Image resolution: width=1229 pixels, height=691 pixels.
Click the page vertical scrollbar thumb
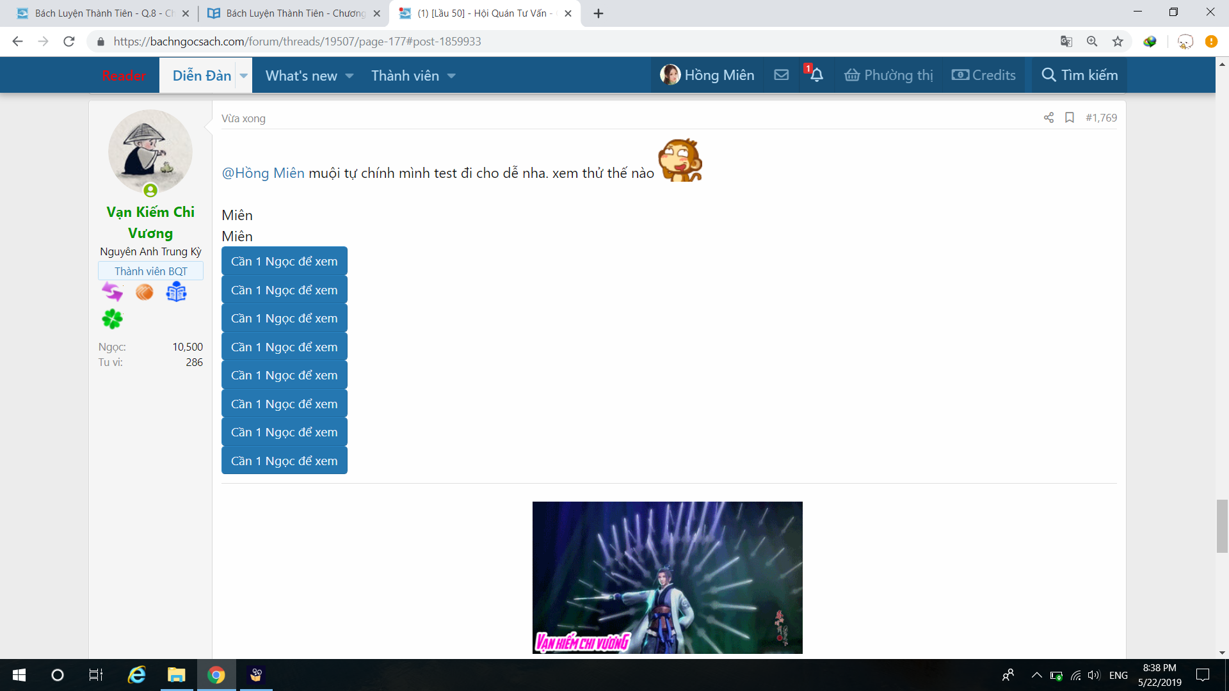tap(1222, 526)
